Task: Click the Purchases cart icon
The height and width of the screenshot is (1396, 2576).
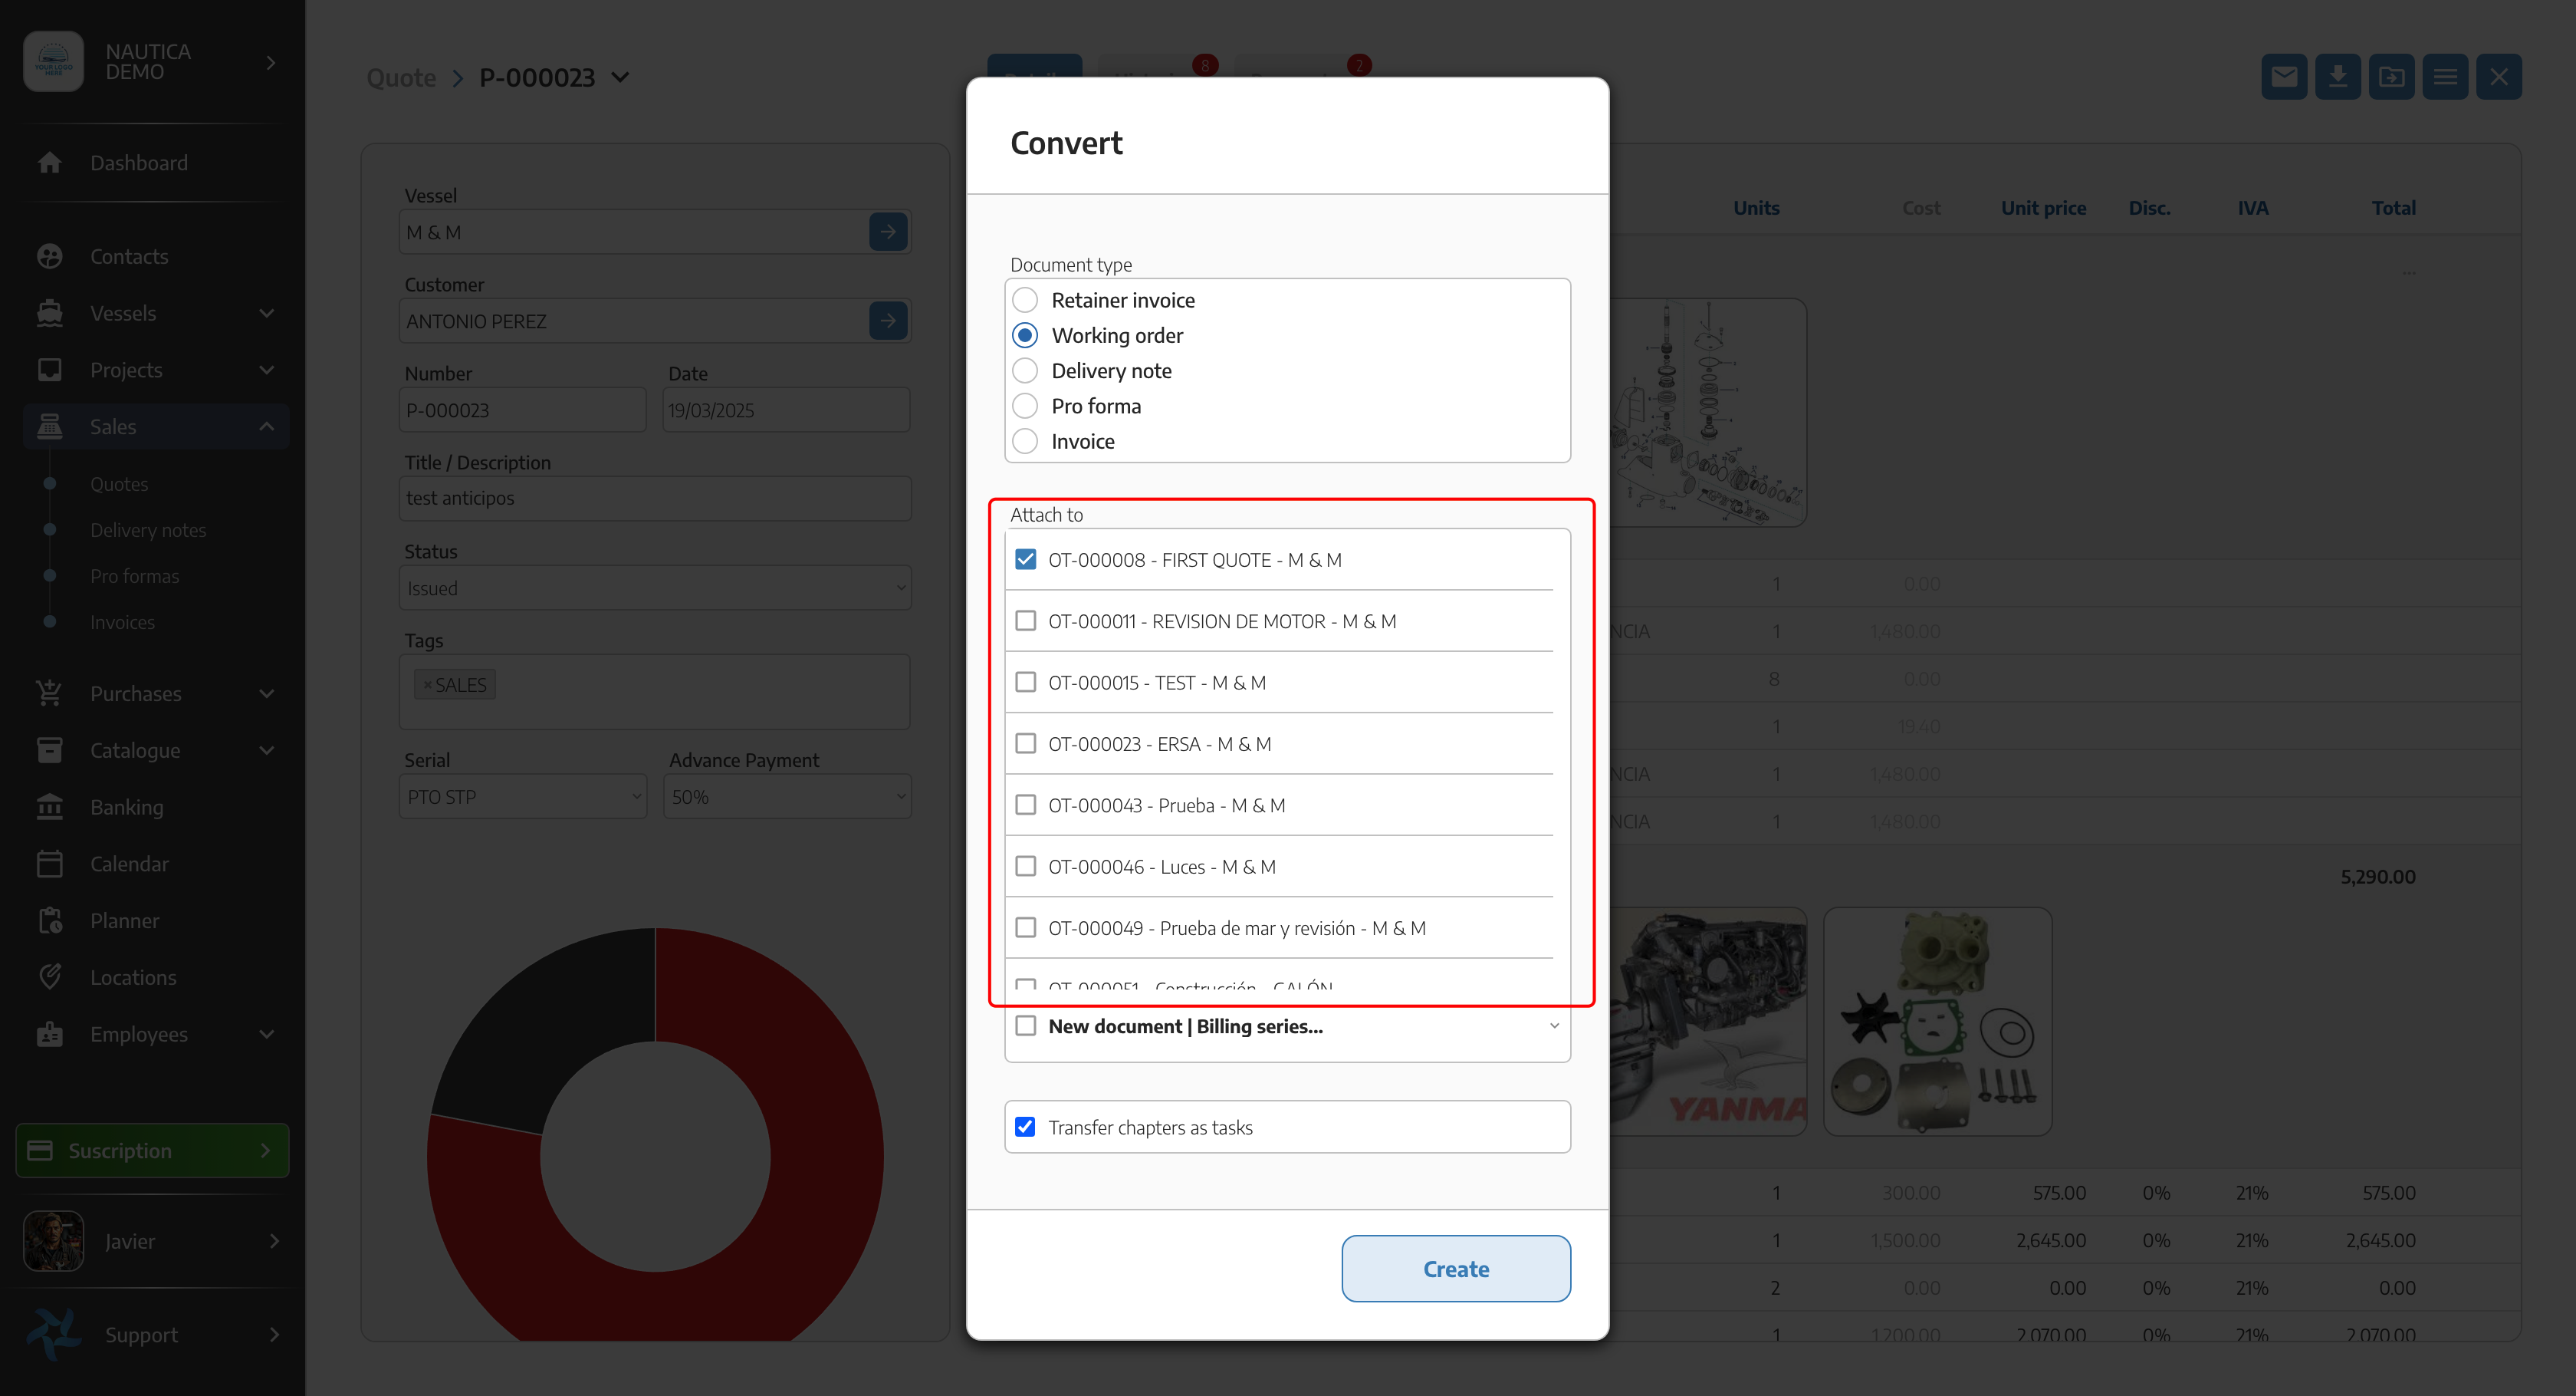Action: click(x=49, y=693)
